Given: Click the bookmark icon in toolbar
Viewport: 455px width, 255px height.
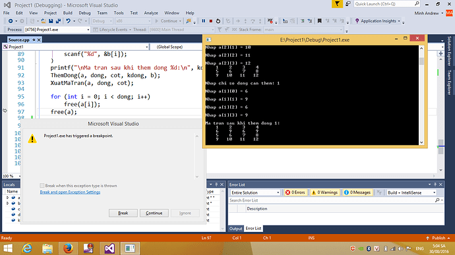Looking at the screenshot, I should click(x=319, y=21).
